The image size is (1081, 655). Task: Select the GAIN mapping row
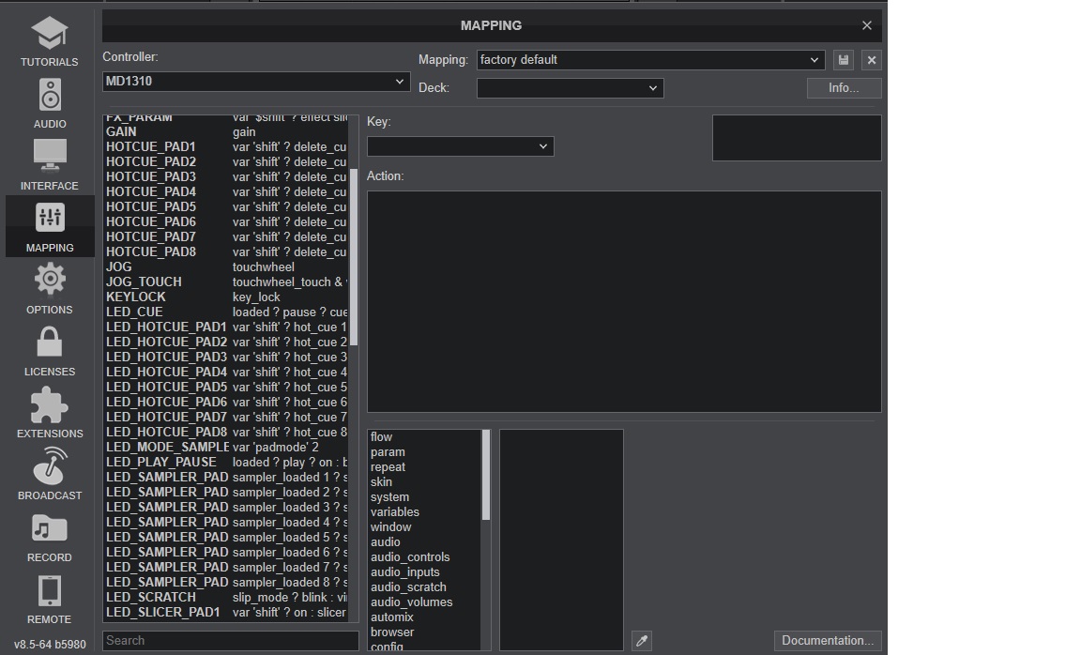[x=226, y=131]
